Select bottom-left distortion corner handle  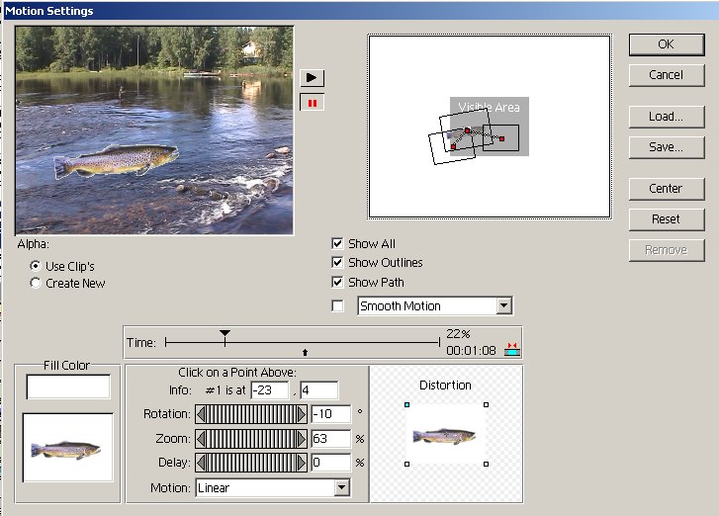pyautogui.click(x=406, y=464)
